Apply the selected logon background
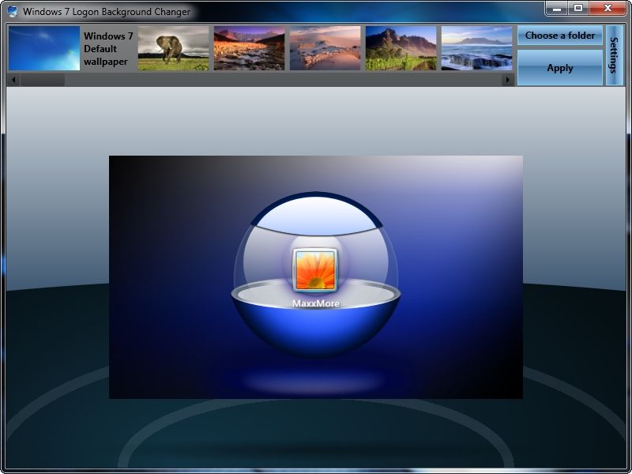The height and width of the screenshot is (474, 632). point(560,68)
